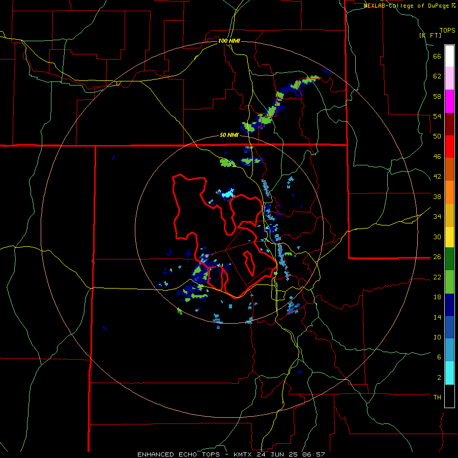The height and width of the screenshot is (458, 458).
Task: Click the dark green 22-26 kft swatch
Action: coord(449,259)
